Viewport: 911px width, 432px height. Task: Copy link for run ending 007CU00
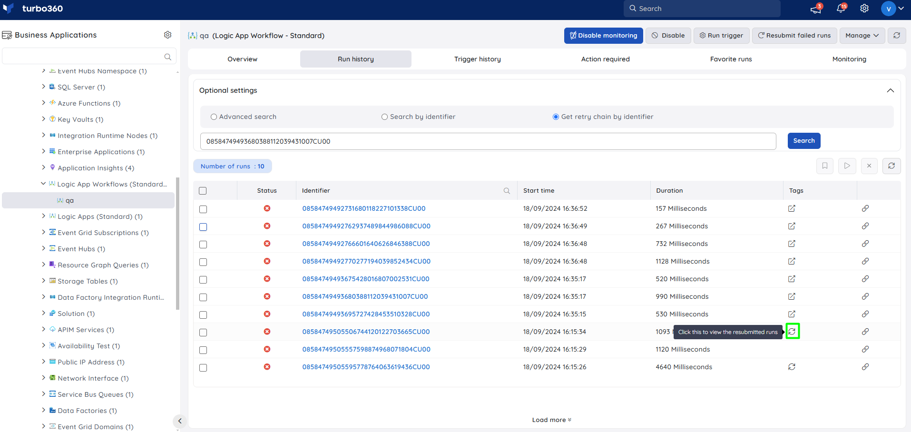tap(865, 296)
